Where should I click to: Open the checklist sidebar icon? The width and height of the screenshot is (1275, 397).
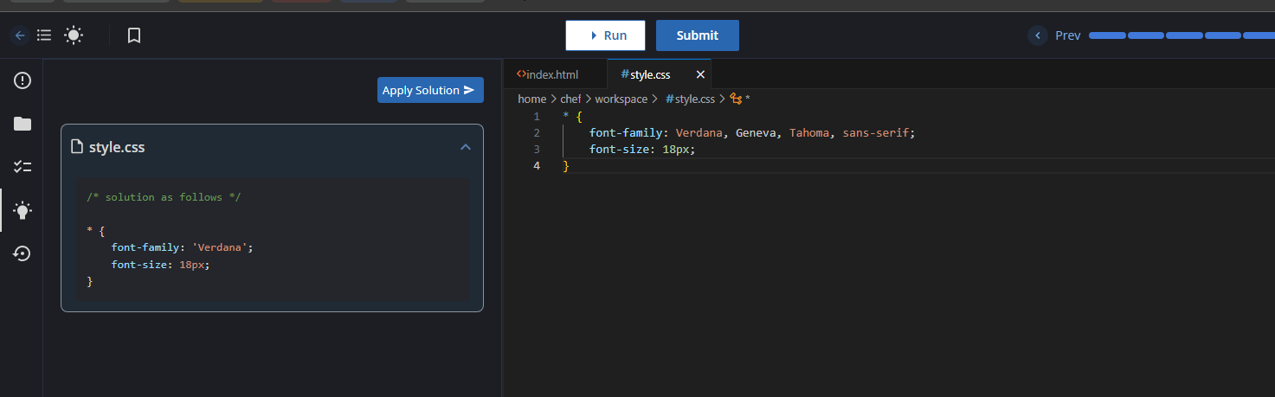pyautogui.click(x=23, y=167)
